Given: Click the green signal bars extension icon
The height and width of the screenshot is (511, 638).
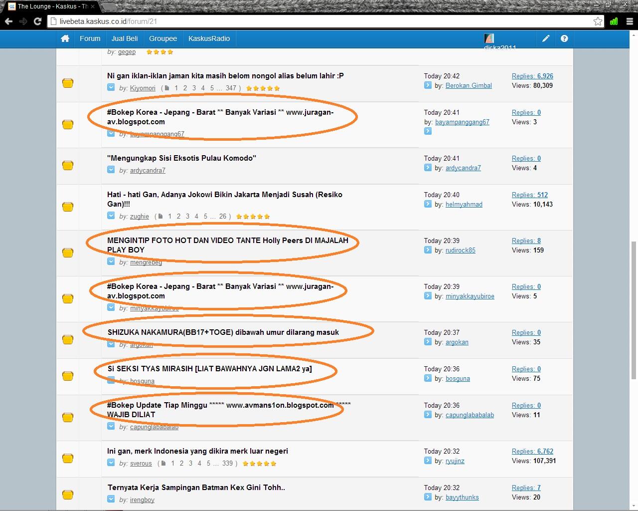Looking at the screenshot, I should click(614, 21).
